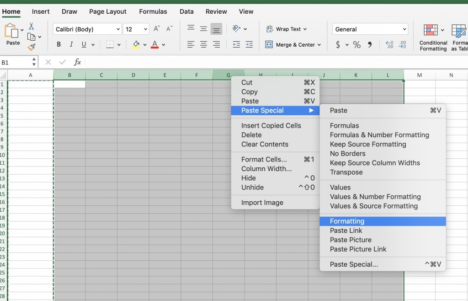Open the Font Color red swatch
The height and width of the screenshot is (301, 468).
click(155, 44)
